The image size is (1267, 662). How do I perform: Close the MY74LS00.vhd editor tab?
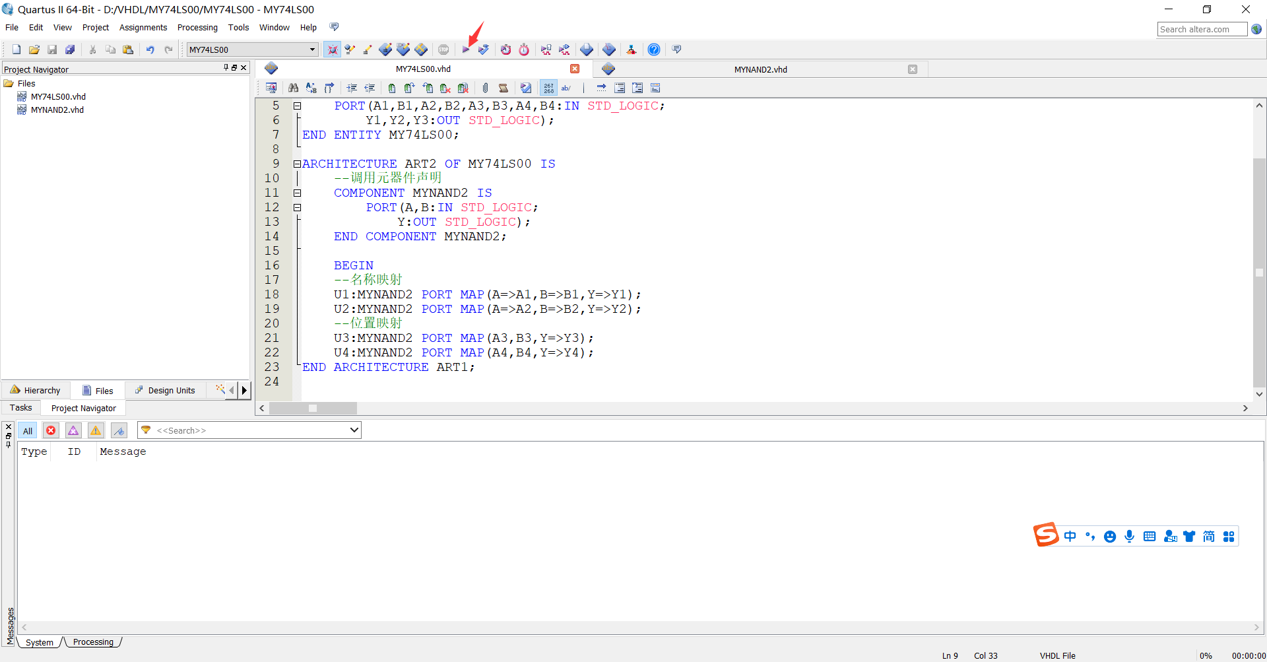click(x=575, y=69)
